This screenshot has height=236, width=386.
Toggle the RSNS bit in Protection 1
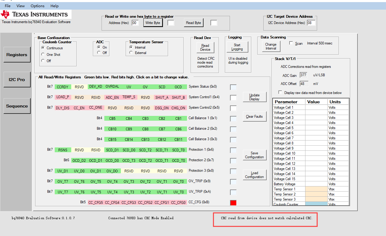pos(63,150)
